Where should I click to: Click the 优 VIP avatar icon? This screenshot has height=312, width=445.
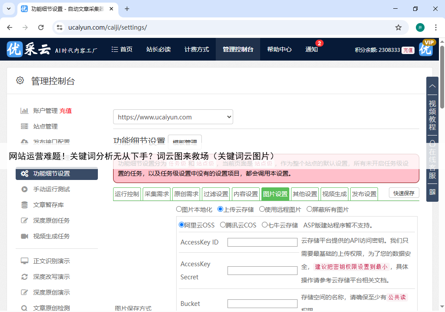tap(426, 49)
